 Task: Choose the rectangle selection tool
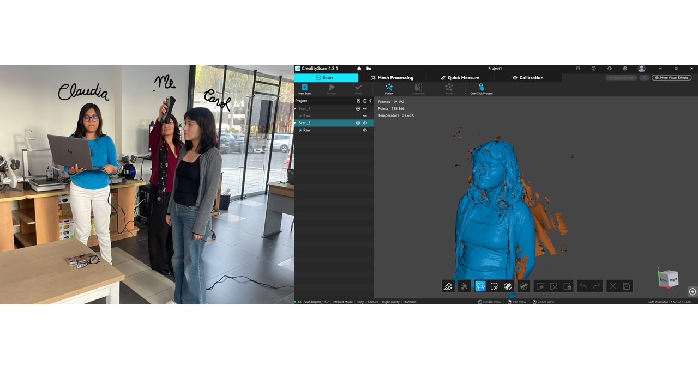[495, 286]
